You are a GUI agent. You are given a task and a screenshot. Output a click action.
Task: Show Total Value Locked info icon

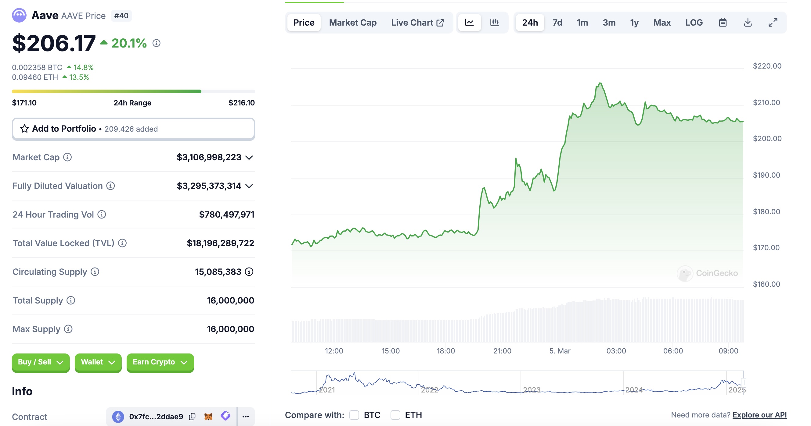[122, 243]
